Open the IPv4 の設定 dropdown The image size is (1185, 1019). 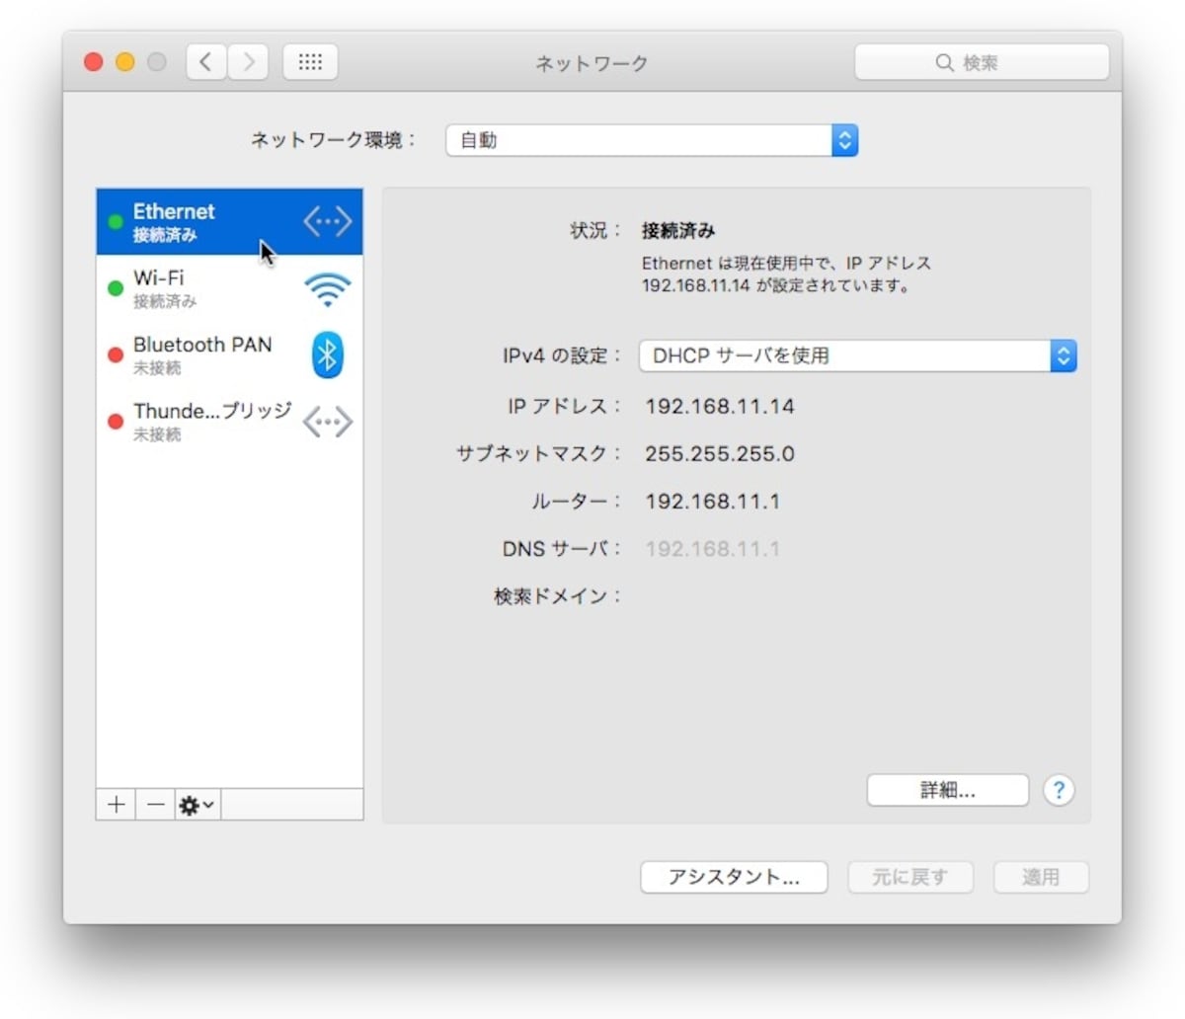[857, 355]
